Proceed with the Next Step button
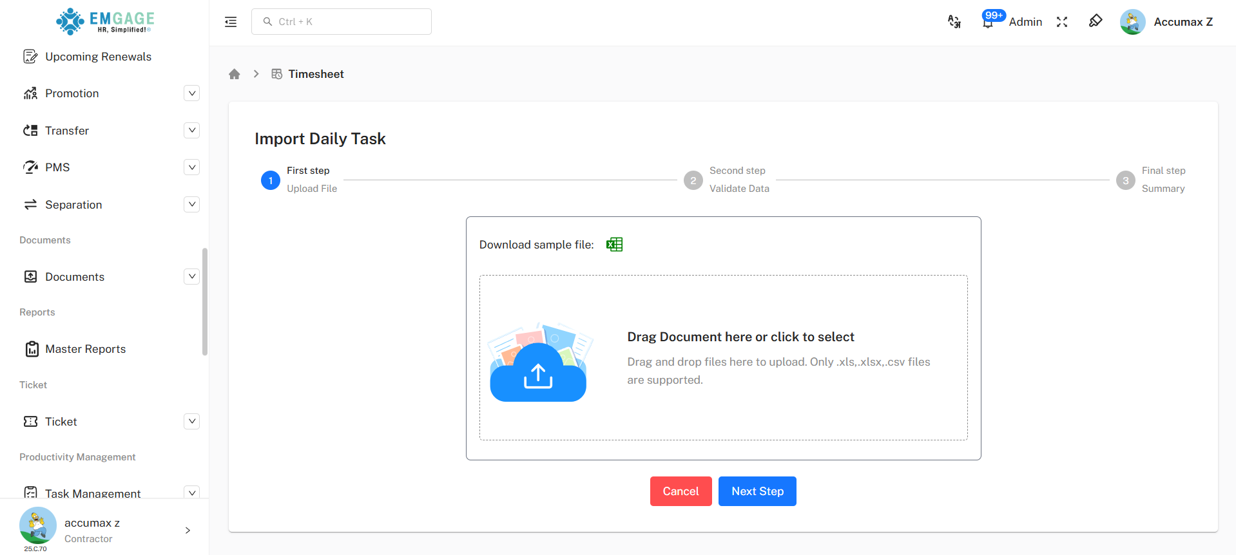Screen dimensions: 1236x555 [x=757, y=491]
